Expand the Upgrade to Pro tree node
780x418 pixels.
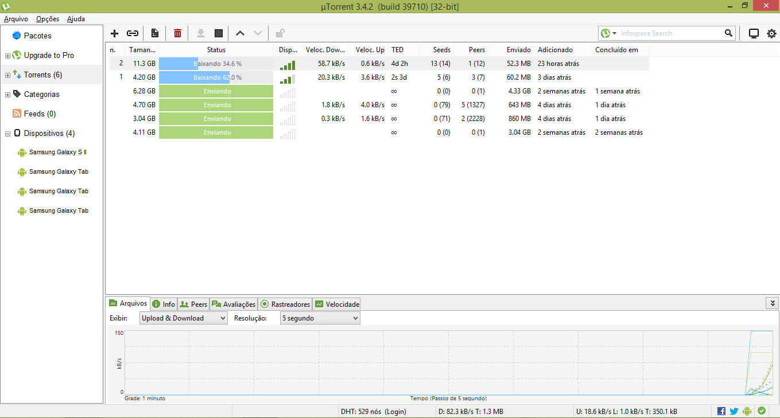(7, 56)
